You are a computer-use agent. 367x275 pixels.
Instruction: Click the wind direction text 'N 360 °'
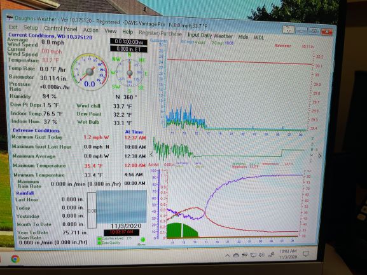tap(126, 97)
